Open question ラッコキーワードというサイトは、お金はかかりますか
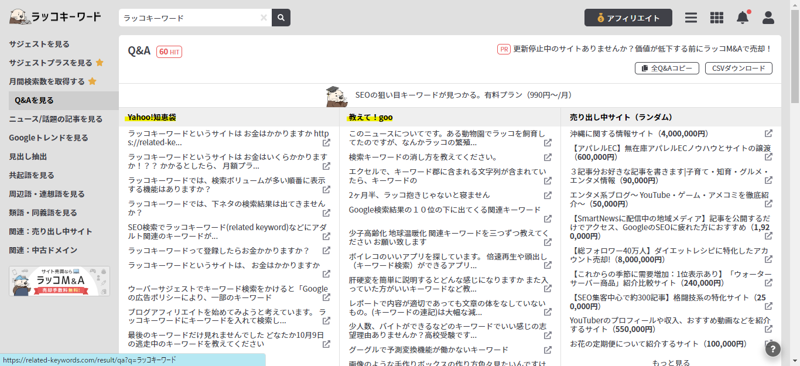 point(224,265)
